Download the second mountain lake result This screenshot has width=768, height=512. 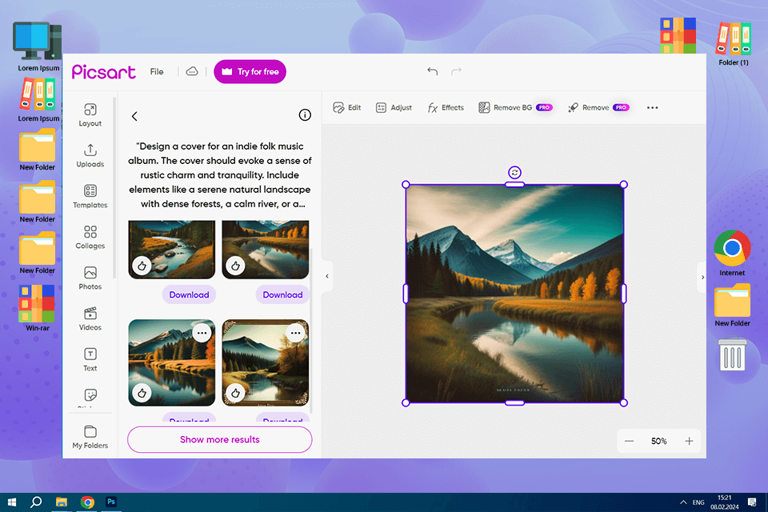coord(282,294)
